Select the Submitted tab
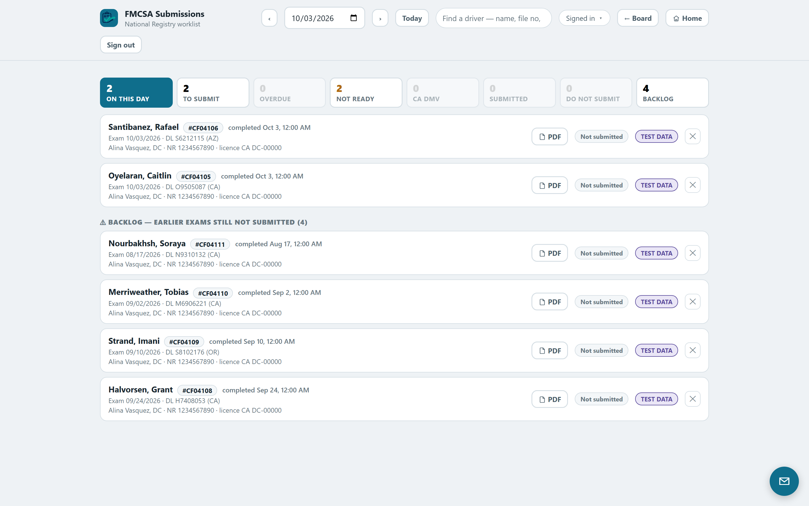 519,93
